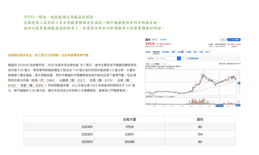Click the 晶技 table header
The height and width of the screenshot is (155, 259).
[200, 119]
